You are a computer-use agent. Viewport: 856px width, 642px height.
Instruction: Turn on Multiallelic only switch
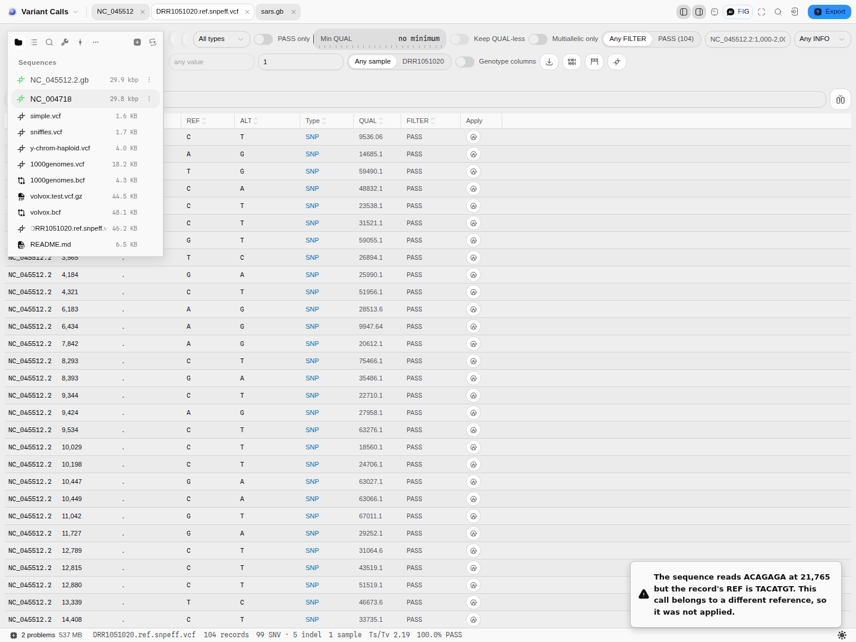[538, 39]
